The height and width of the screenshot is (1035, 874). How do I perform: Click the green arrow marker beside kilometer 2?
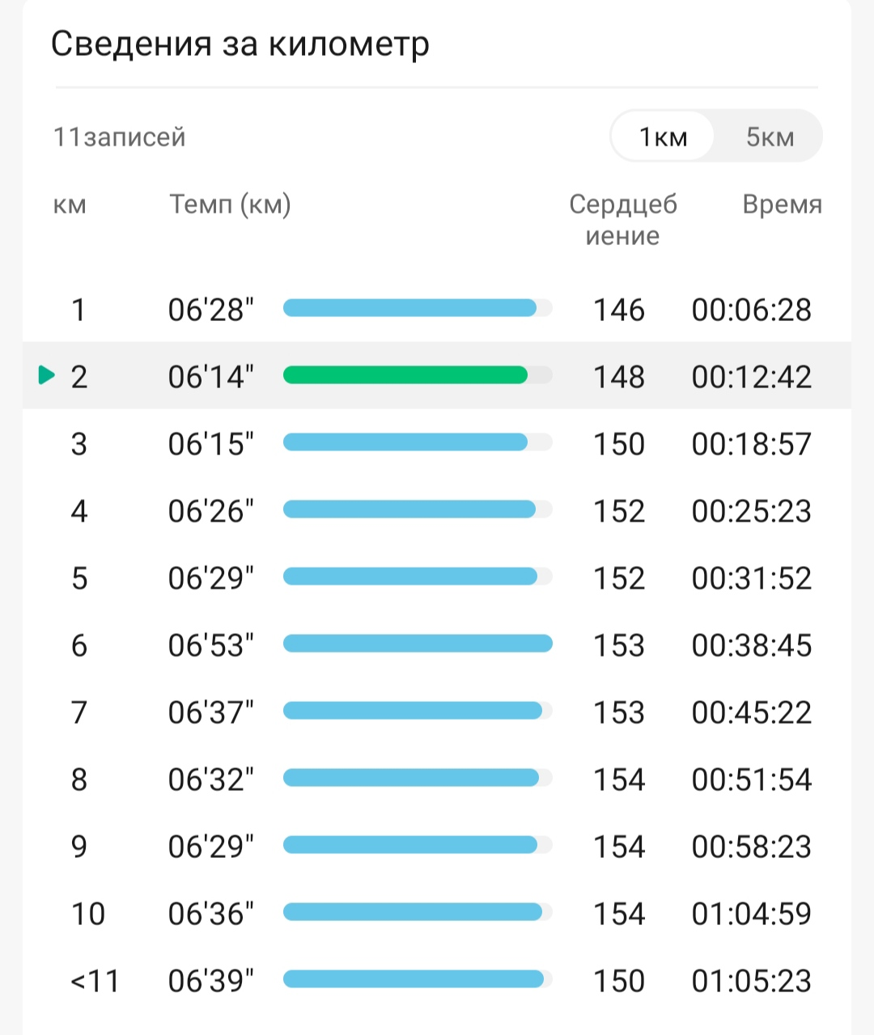[x=47, y=375]
